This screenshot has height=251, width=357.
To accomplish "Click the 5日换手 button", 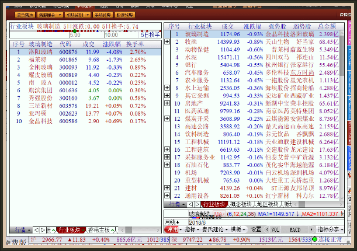I will [150, 34].
